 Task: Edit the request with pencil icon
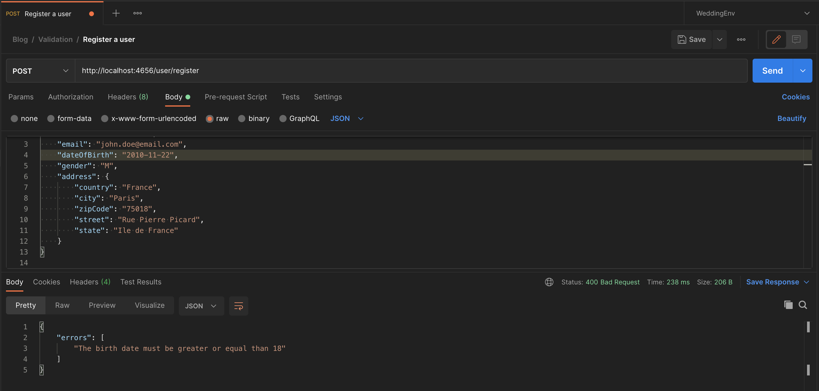(x=776, y=39)
